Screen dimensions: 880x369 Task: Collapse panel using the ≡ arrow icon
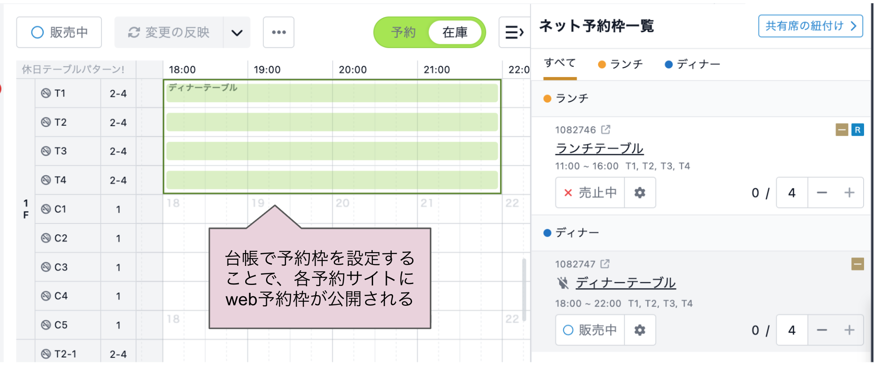click(515, 32)
